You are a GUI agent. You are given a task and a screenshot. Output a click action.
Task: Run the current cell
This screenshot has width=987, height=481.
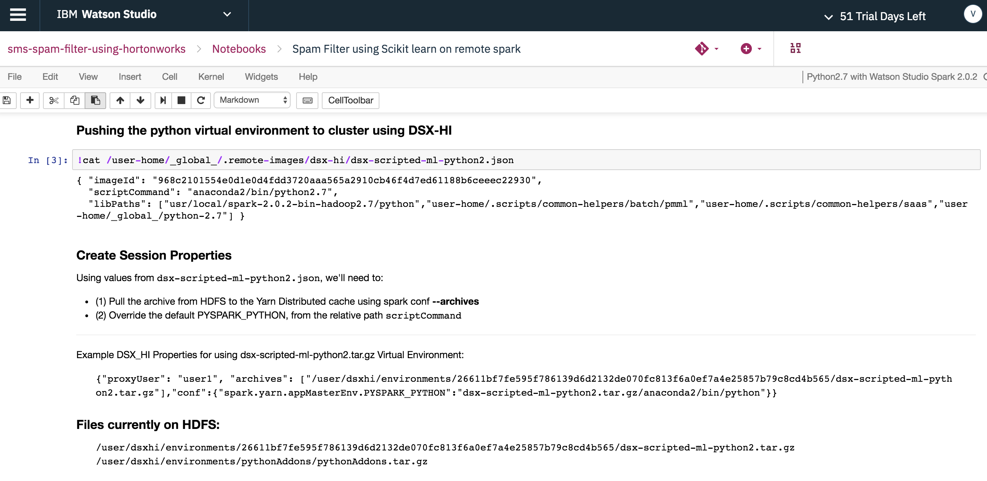(x=163, y=100)
